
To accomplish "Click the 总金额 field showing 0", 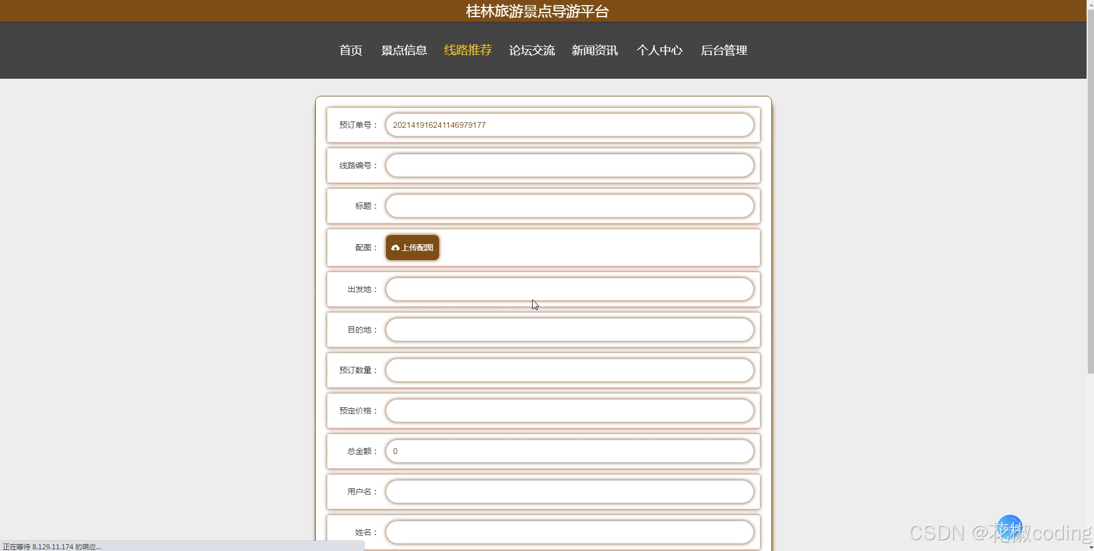I will coord(569,451).
